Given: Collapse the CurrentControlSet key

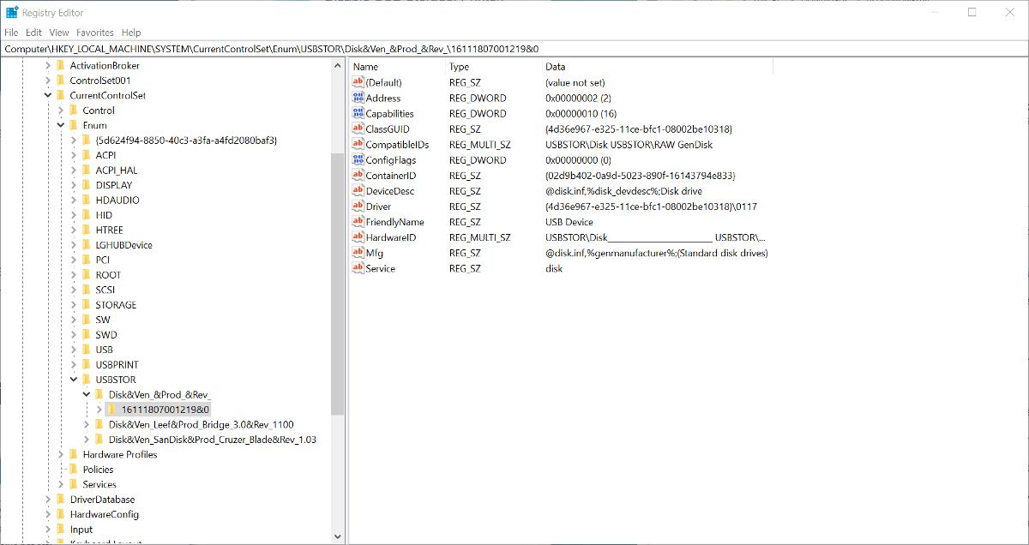Looking at the screenshot, I should pos(48,95).
